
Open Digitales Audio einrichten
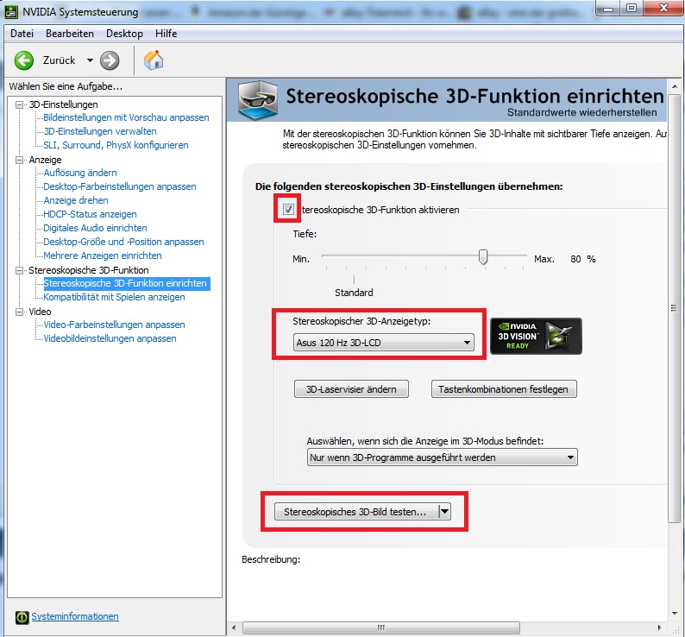[x=95, y=228]
